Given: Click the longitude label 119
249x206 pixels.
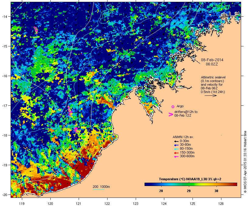Looking at the screenshot, I should (22, 204).
